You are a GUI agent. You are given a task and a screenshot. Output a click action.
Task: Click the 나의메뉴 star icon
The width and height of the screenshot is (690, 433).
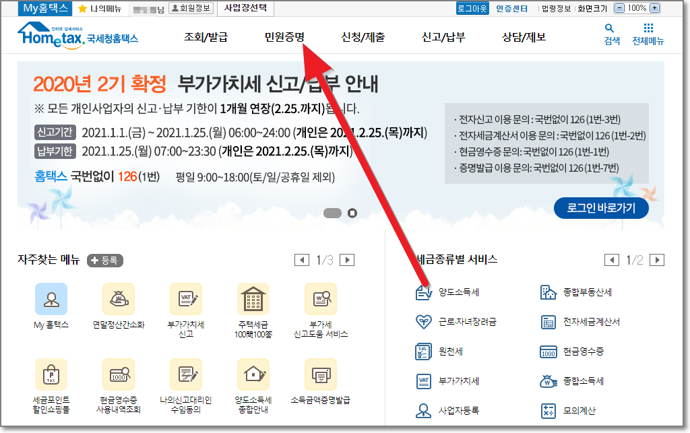[x=82, y=8]
